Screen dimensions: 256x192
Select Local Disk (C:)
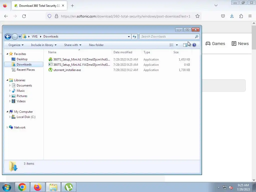(26, 117)
